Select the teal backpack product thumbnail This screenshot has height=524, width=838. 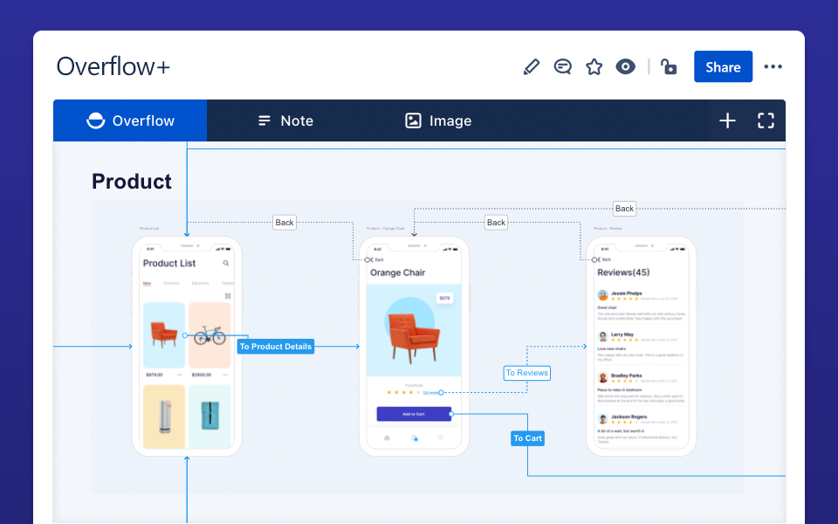(209, 417)
